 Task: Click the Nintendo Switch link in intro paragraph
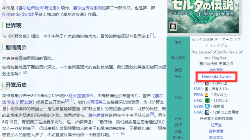click(x=18, y=14)
